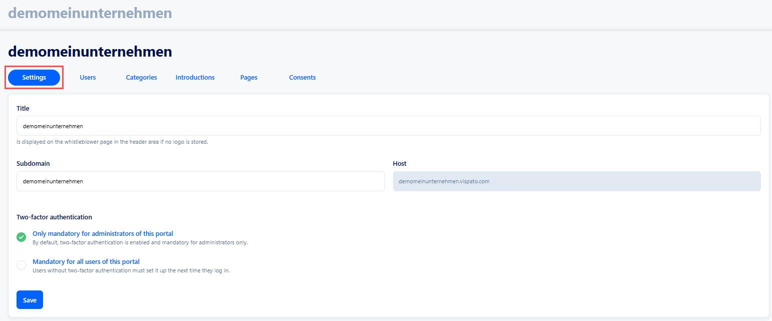Go to the Introductions tab

[x=195, y=78]
